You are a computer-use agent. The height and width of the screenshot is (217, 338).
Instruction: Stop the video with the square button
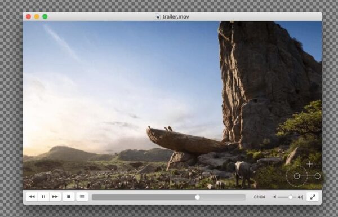tap(69, 197)
